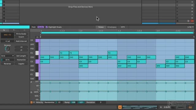This screenshot has height=110, width=196.
Task: Open the third clip panel tab icon
Action: click(24, 30)
